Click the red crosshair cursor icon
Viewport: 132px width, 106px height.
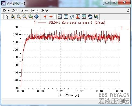pyautogui.click(x=51, y=17)
